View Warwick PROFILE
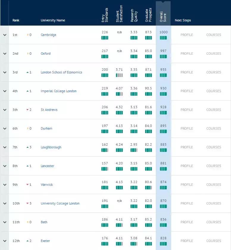The width and height of the screenshot is (231, 250). pos(187,185)
